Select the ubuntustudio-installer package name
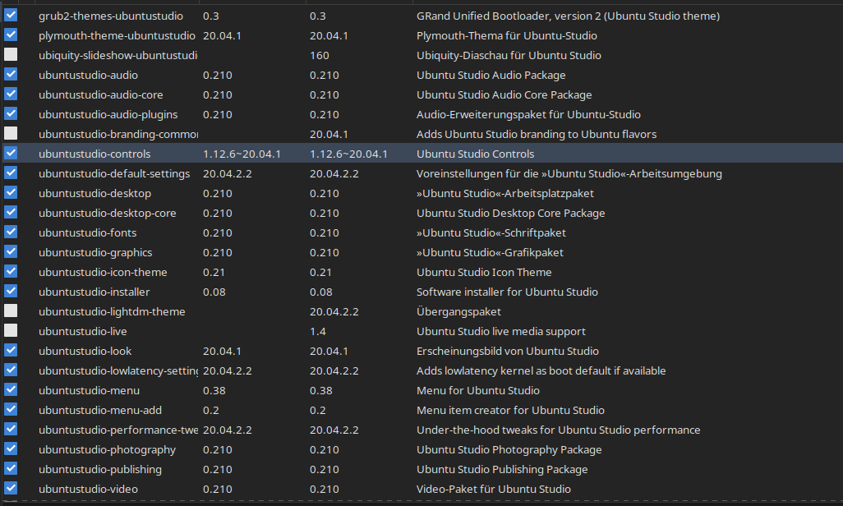 pyautogui.click(x=94, y=292)
